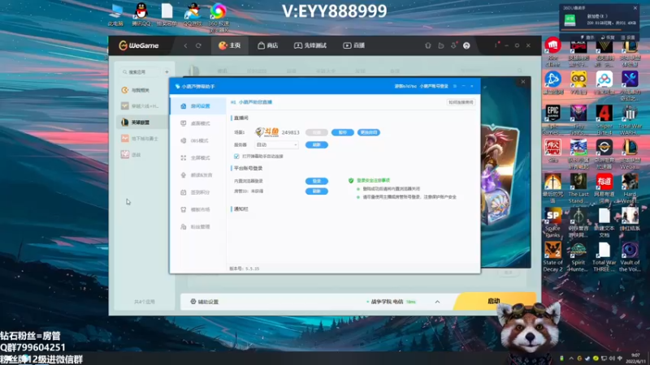This screenshot has width=650, height=365.
Task: Open the 360 colorful ring desktop icon
Action: coord(219,16)
